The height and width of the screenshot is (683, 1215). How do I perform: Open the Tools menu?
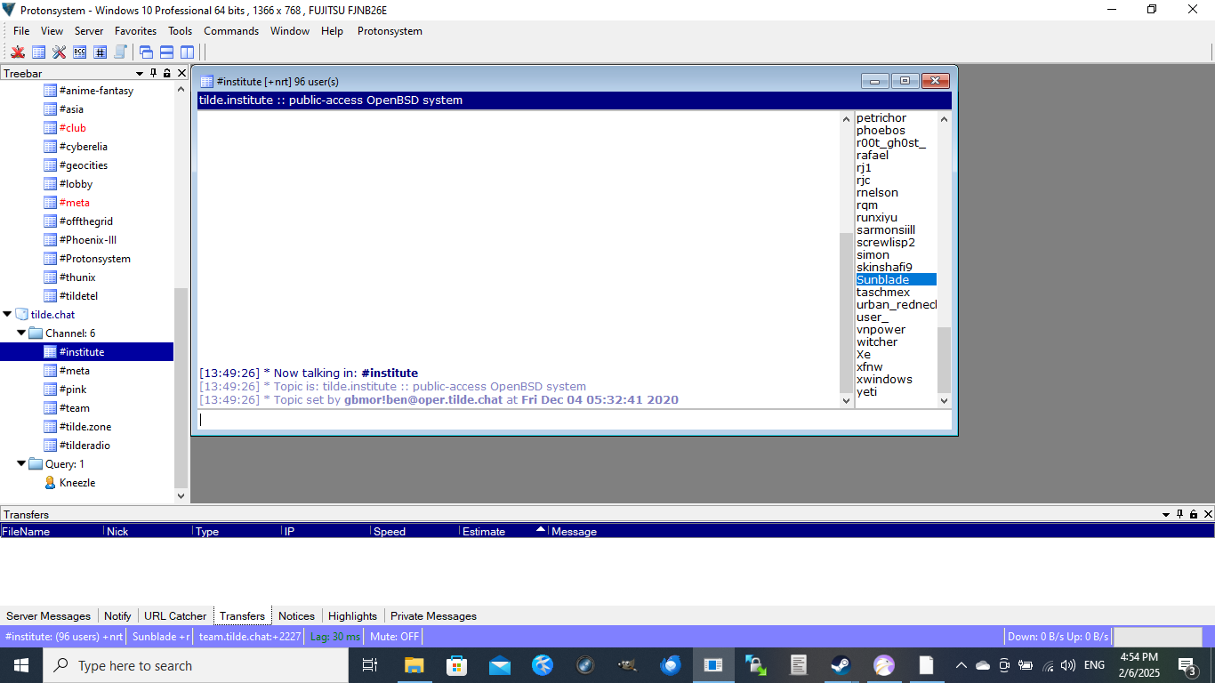[181, 31]
